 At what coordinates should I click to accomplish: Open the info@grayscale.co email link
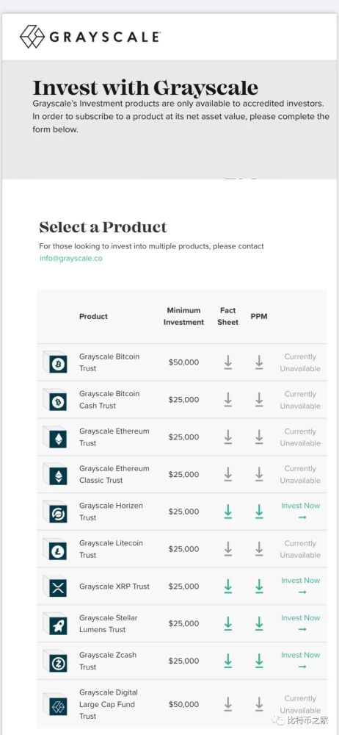point(70,258)
